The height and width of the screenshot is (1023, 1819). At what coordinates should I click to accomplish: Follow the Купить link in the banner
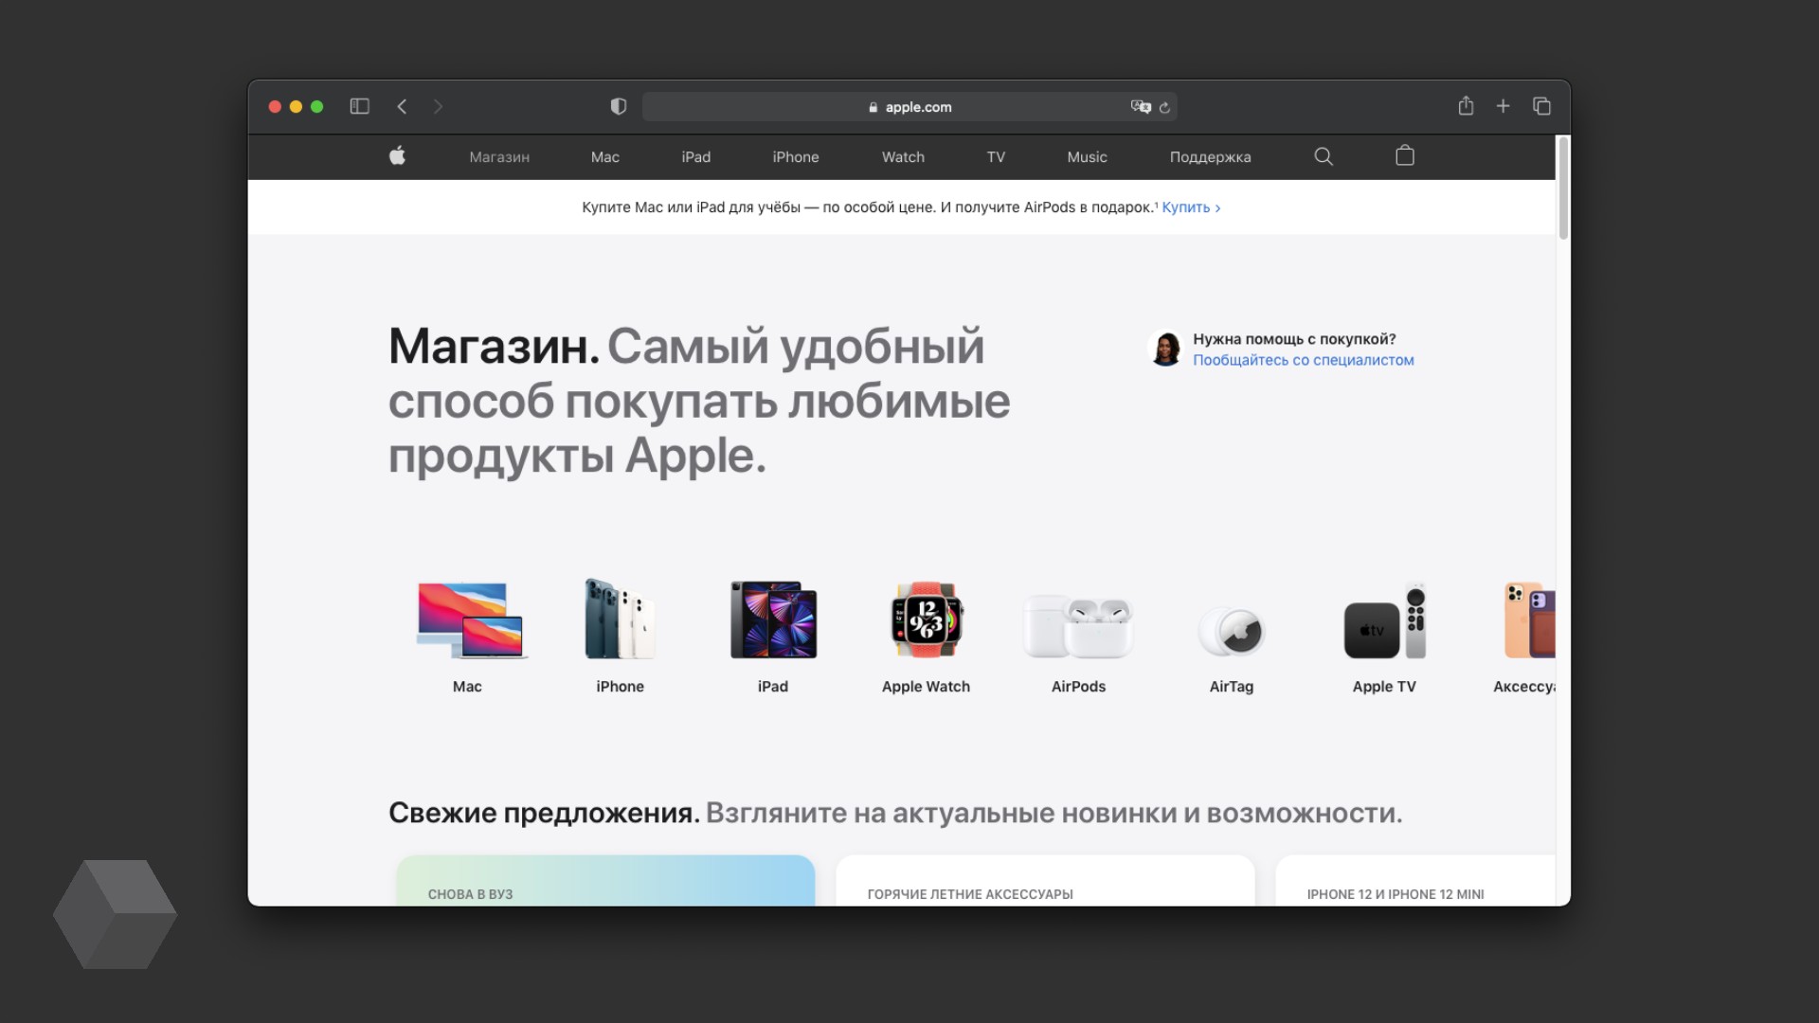(x=1191, y=207)
